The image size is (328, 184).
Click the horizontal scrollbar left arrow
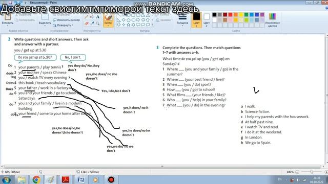pyautogui.click(x=2, y=167)
